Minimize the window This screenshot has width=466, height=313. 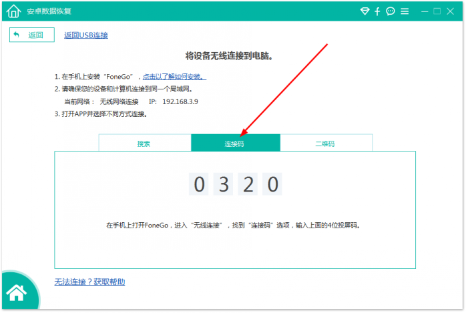tap(425, 11)
